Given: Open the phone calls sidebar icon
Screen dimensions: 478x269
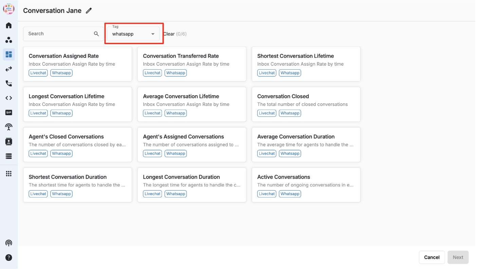Looking at the screenshot, I should (x=9, y=84).
